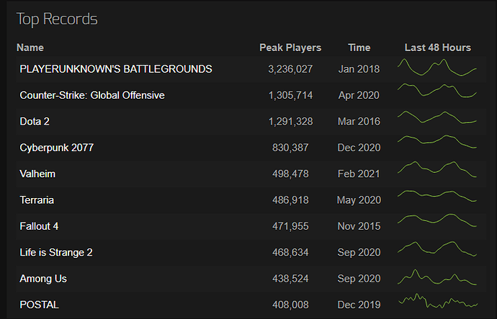
Task: Click the Feb 2021 time cell
Action: [x=359, y=174]
